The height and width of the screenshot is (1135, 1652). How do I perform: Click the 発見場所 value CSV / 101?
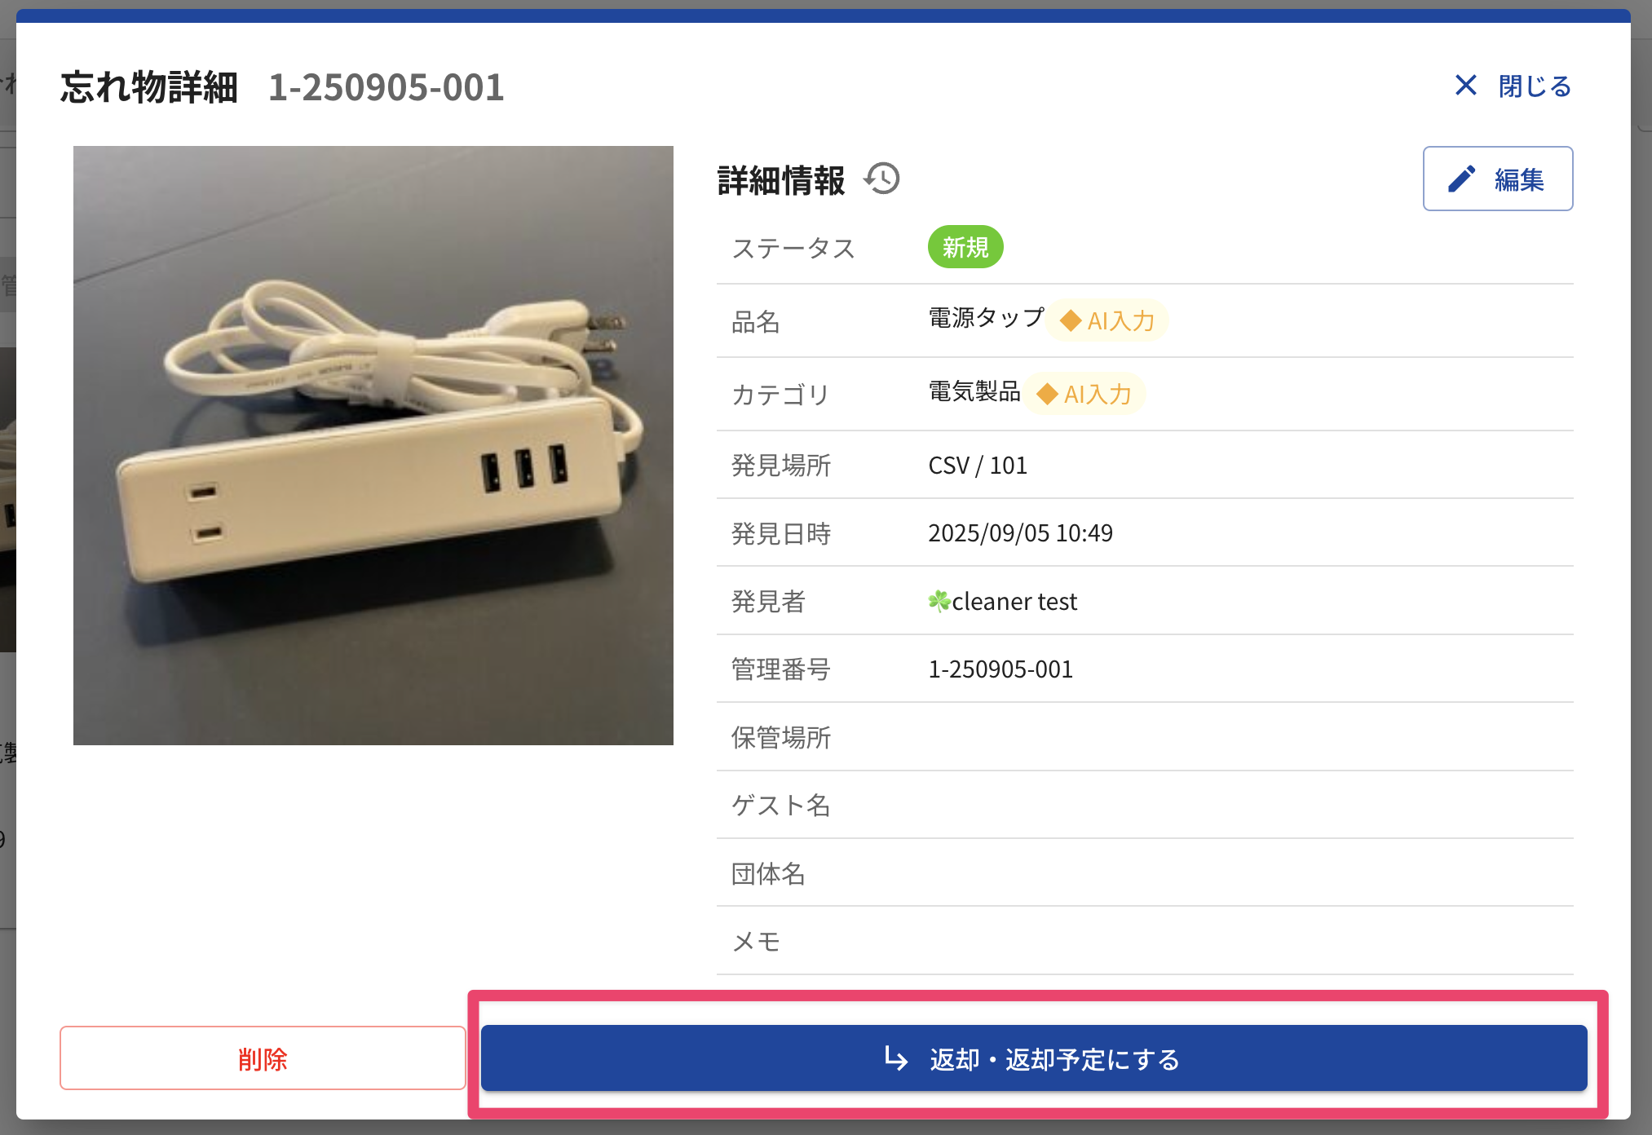click(x=978, y=466)
